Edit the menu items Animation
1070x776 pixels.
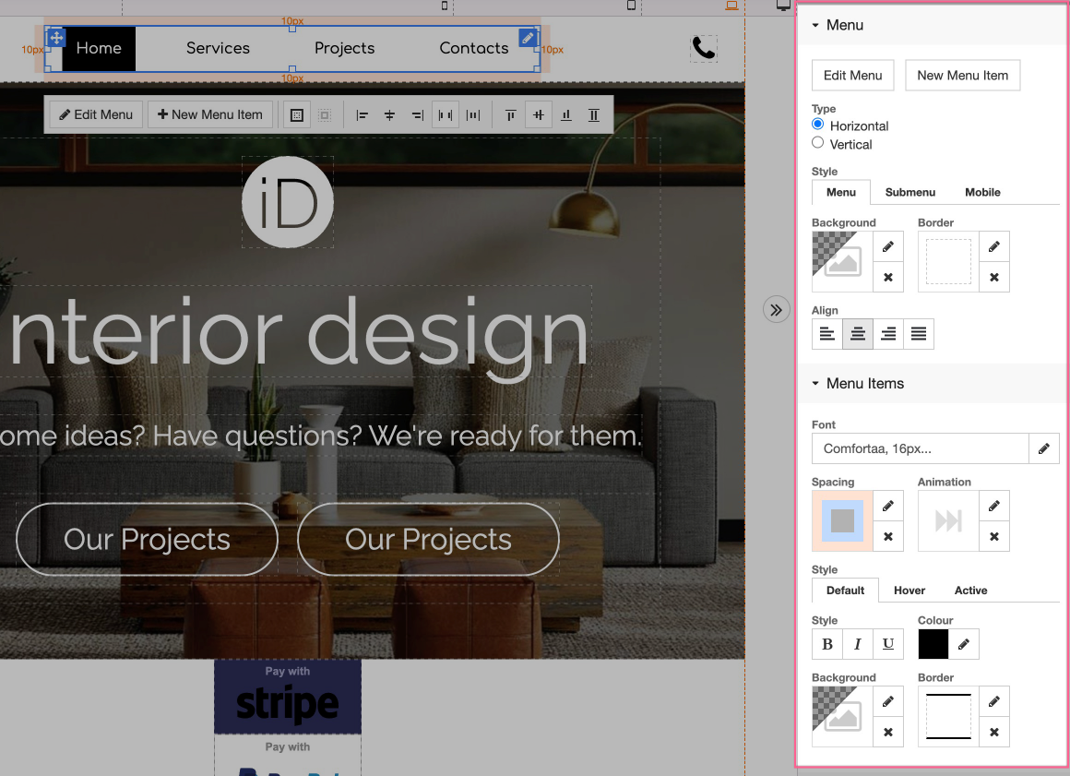tap(994, 506)
